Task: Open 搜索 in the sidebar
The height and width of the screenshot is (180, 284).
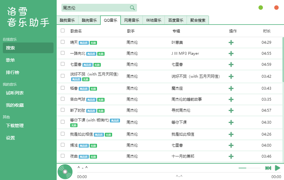Action: (28, 48)
